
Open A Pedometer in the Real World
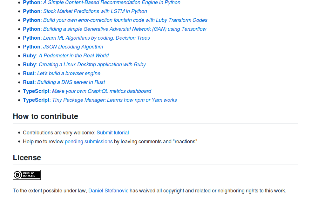(74, 55)
